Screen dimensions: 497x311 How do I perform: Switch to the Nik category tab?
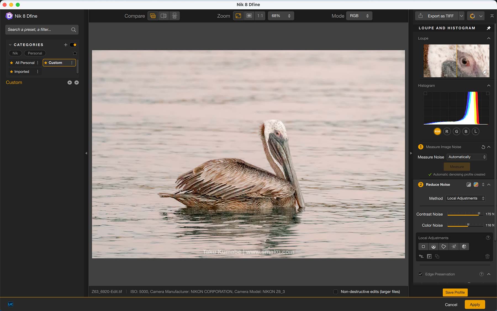pos(15,53)
